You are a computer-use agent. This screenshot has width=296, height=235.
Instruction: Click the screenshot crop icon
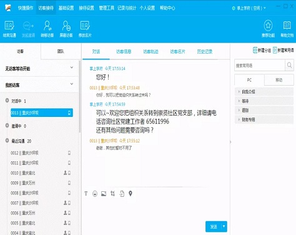(112, 194)
